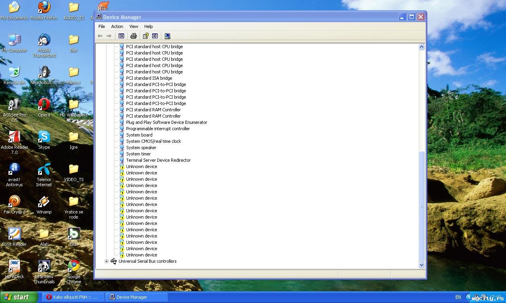
Task: Select the Opera desktop icon
Action: pos(44,108)
